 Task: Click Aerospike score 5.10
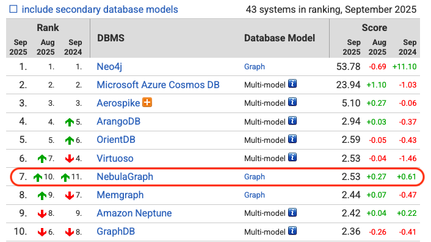pyautogui.click(x=351, y=103)
